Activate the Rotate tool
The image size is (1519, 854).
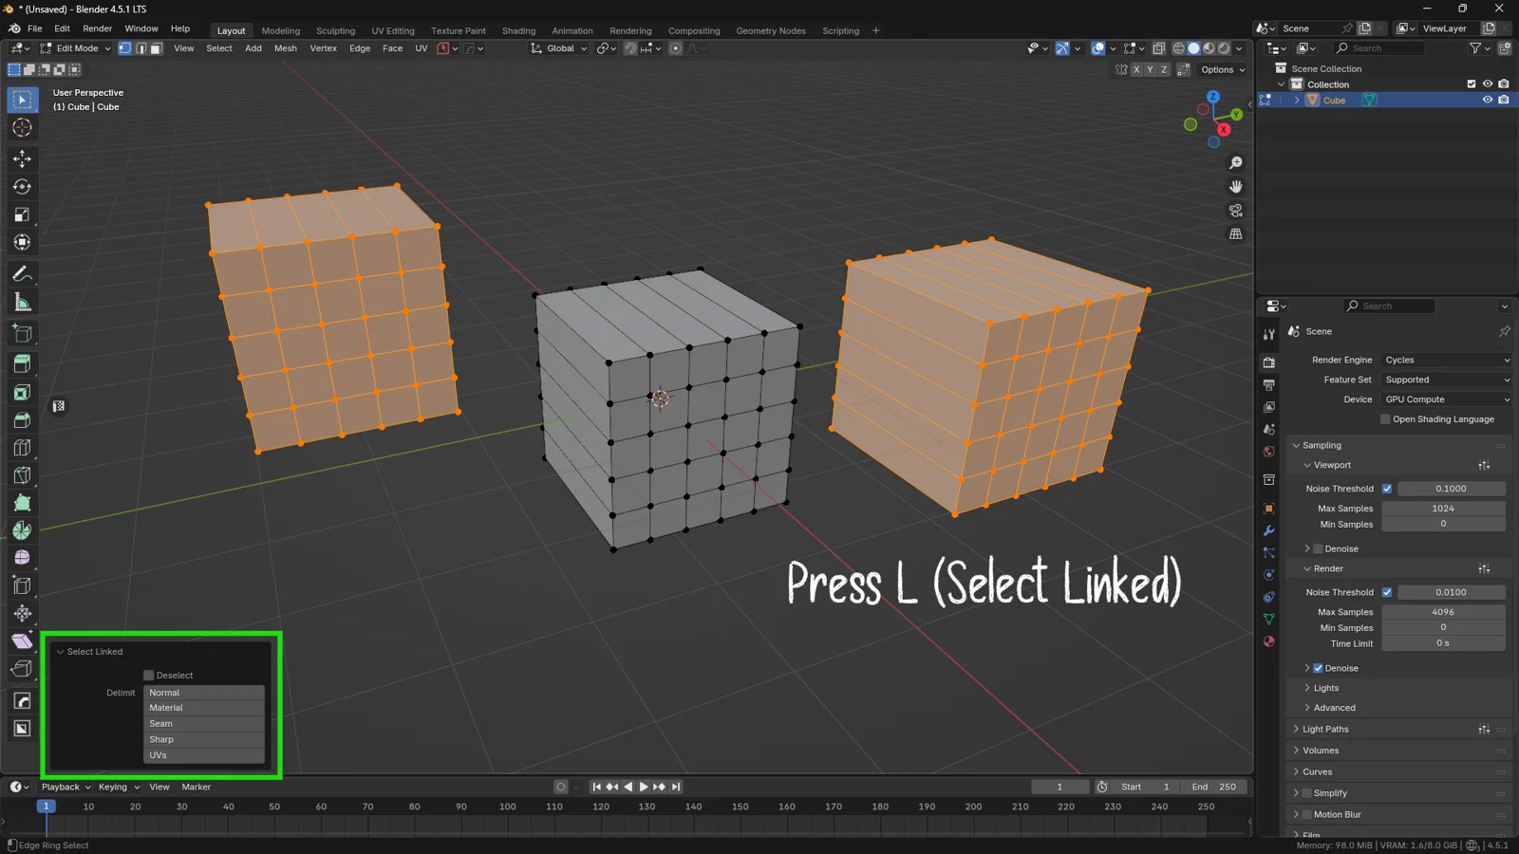click(x=22, y=187)
